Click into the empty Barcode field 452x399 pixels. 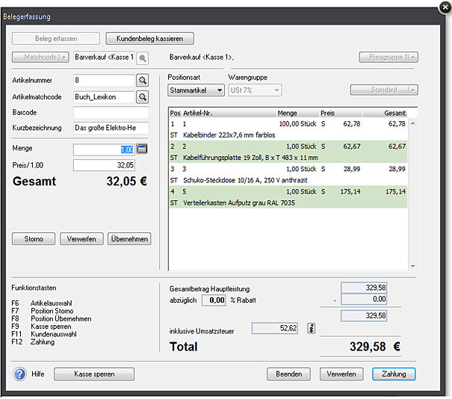click(x=111, y=112)
